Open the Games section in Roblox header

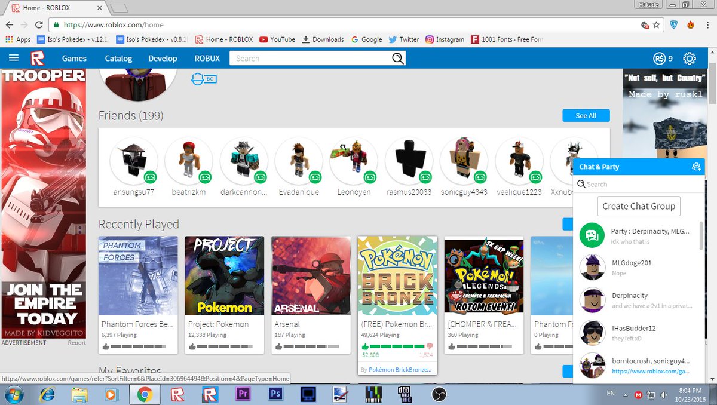point(75,58)
